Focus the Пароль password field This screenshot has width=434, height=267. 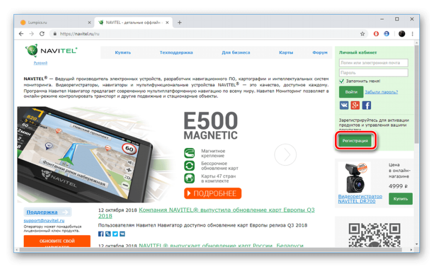(x=373, y=73)
